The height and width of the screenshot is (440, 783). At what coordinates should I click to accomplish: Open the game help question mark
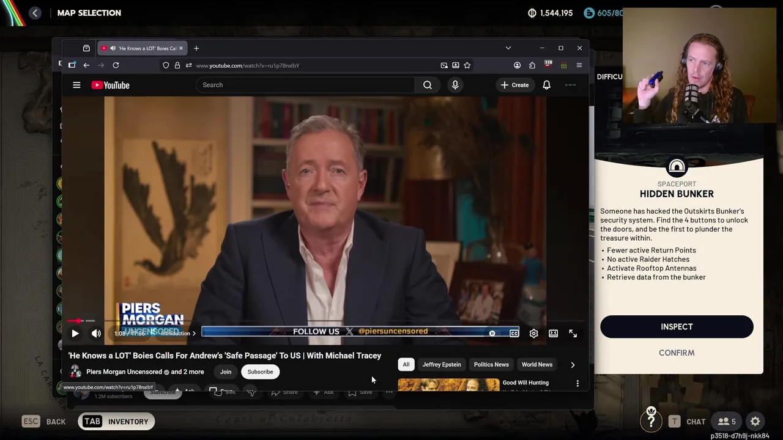[651, 421]
